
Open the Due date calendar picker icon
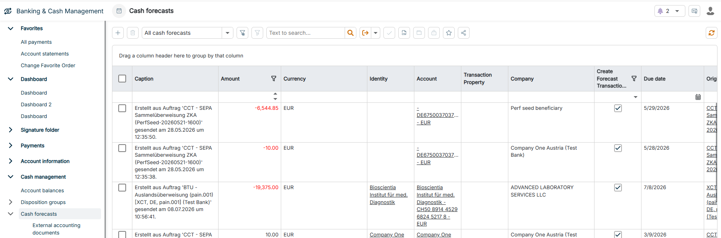[698, 97]
